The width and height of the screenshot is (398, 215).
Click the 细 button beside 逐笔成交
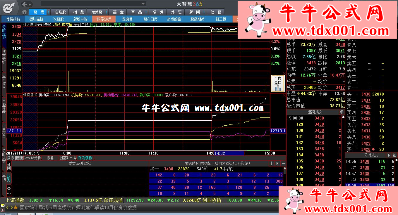[x=342, y=112]
